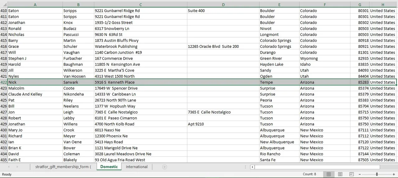Click last name Pascucci
Viewport: 398px width, 178px height.
78,34
